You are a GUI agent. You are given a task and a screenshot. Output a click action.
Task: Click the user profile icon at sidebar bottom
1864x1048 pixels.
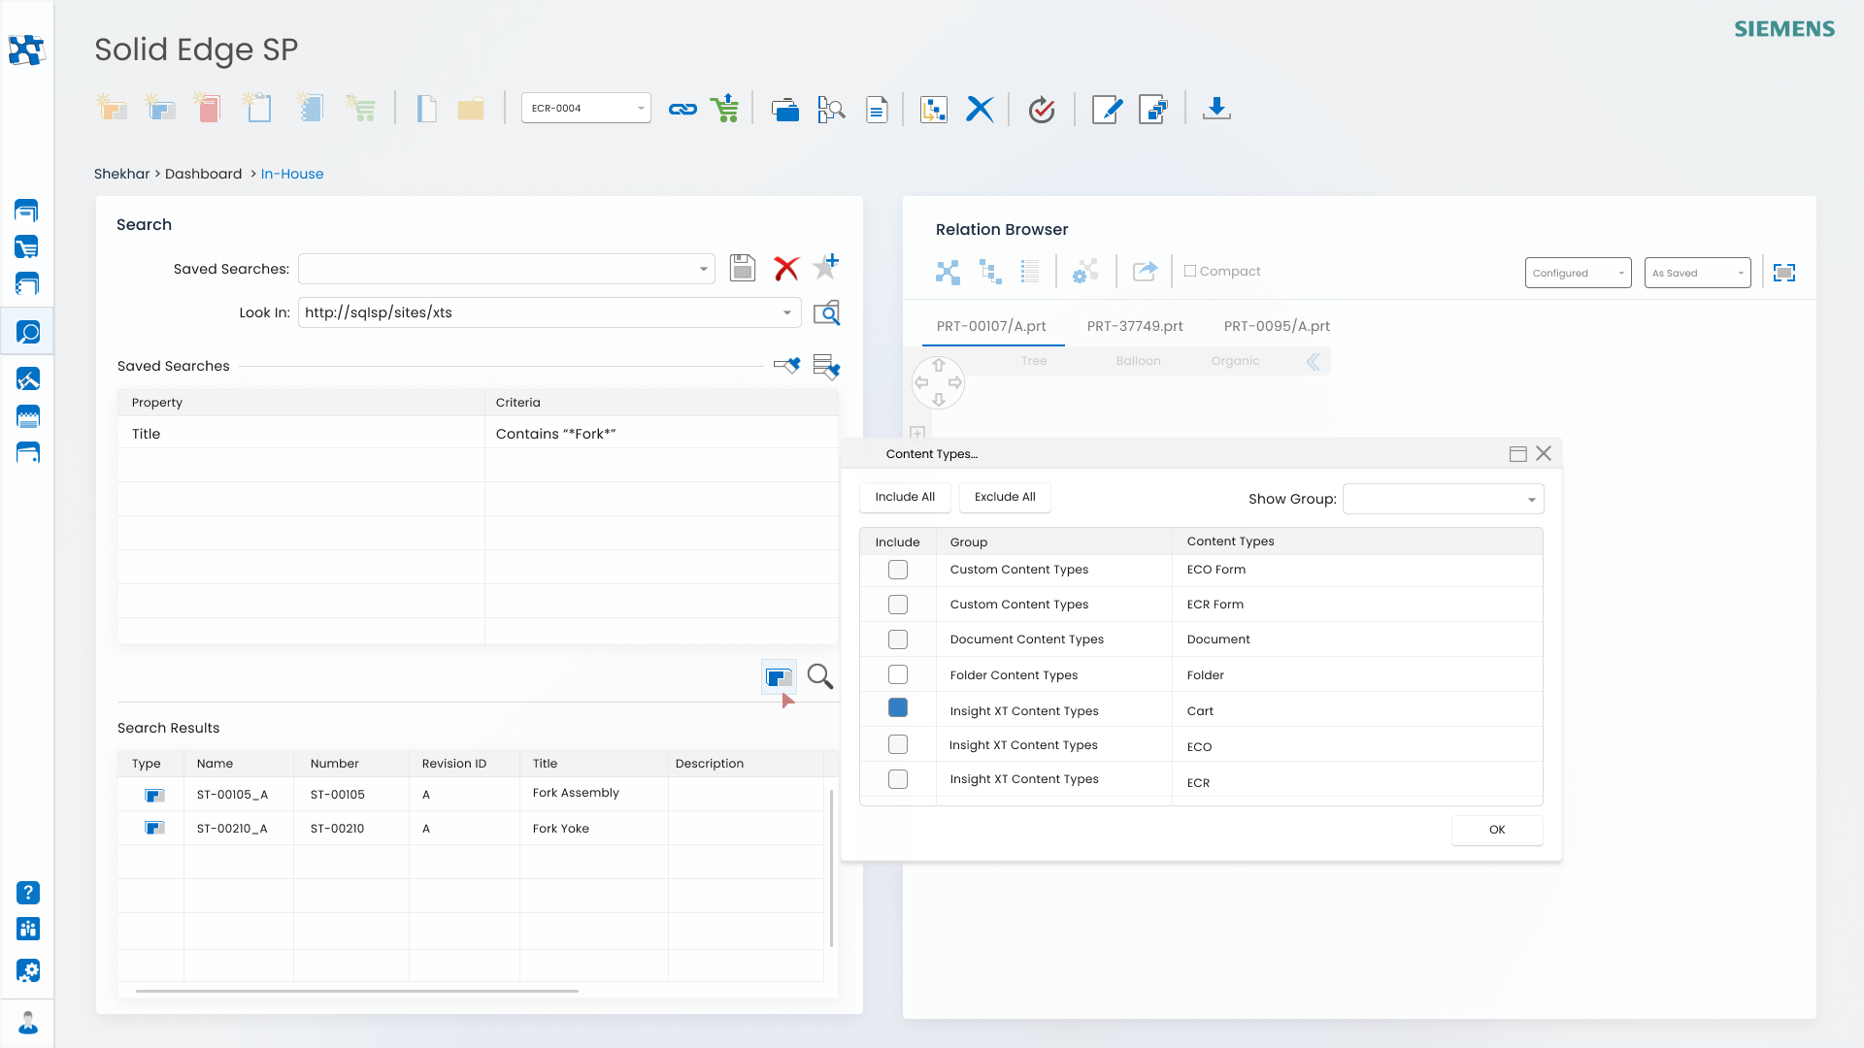pyautogui.click(x=28, y=1022)
